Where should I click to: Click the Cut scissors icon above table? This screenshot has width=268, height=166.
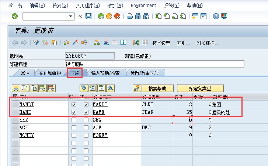(16, 88)
